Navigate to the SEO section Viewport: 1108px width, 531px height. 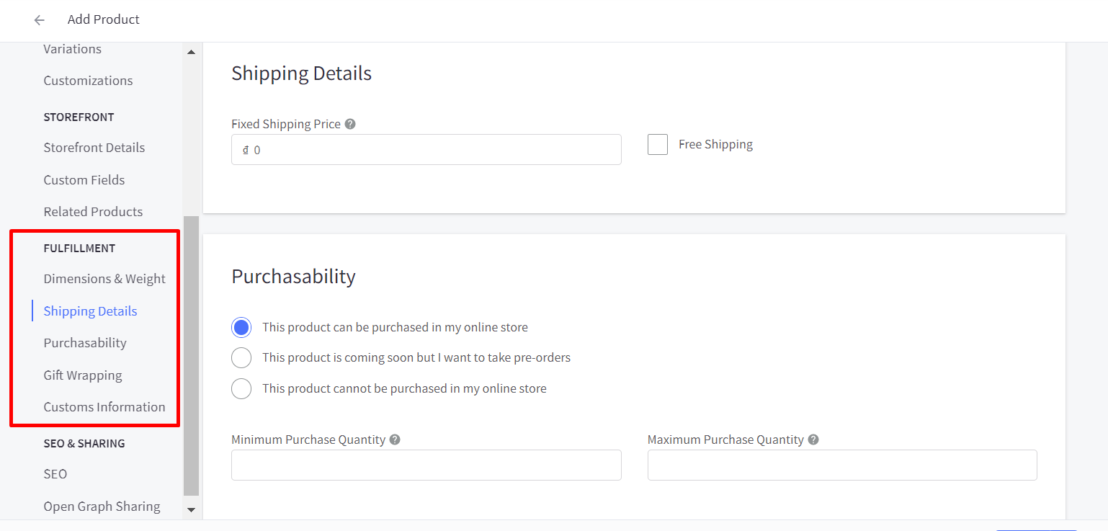(55, 474)
